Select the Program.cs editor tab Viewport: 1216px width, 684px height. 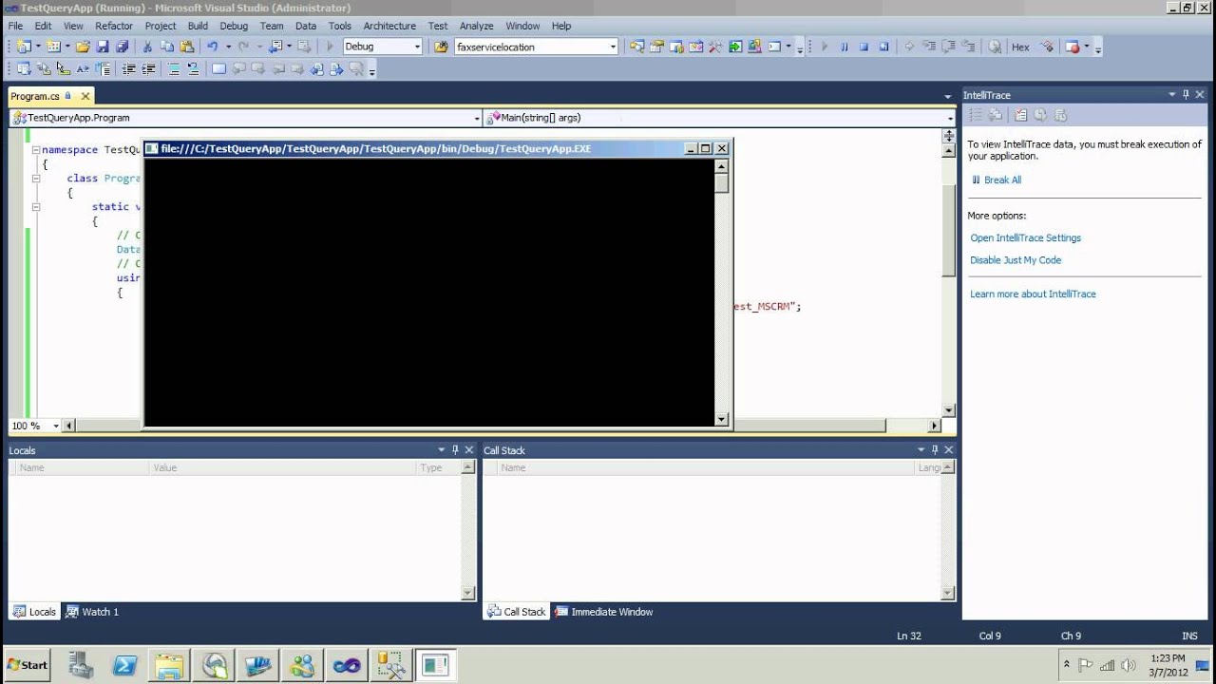tap(35, 96)
